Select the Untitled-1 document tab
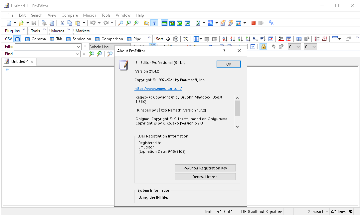The image size is (361, 216). click(20, 62)
